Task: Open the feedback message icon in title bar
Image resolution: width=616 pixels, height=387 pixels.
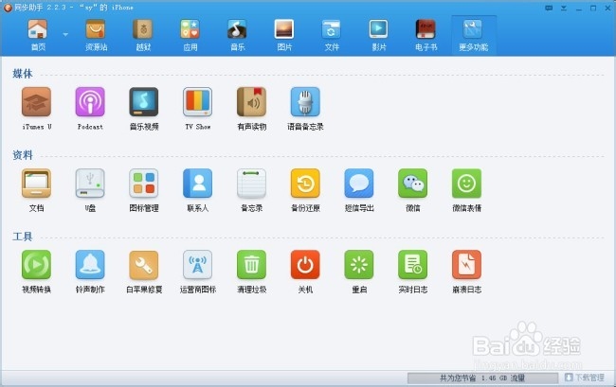Action: point(549,8)
